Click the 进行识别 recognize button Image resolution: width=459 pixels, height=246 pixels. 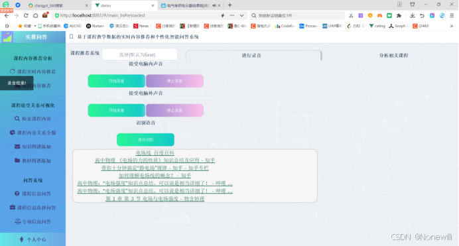click(145, 139)
